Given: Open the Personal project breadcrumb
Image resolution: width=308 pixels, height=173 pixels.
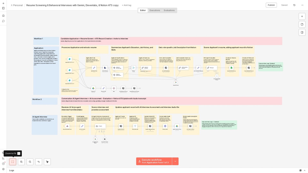Looking at the screenshot, I should pyautogui.click(x=17, y=5).
